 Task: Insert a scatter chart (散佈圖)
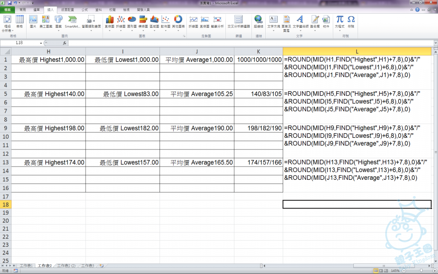166,21
